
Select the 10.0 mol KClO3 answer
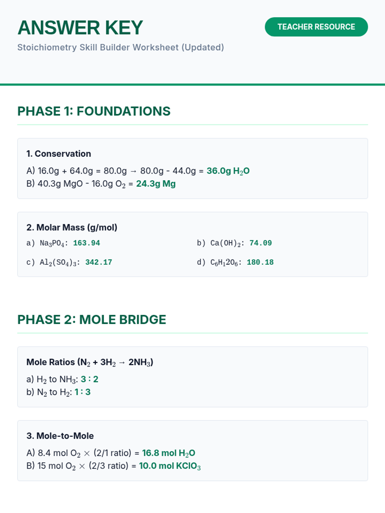point(170,466)
